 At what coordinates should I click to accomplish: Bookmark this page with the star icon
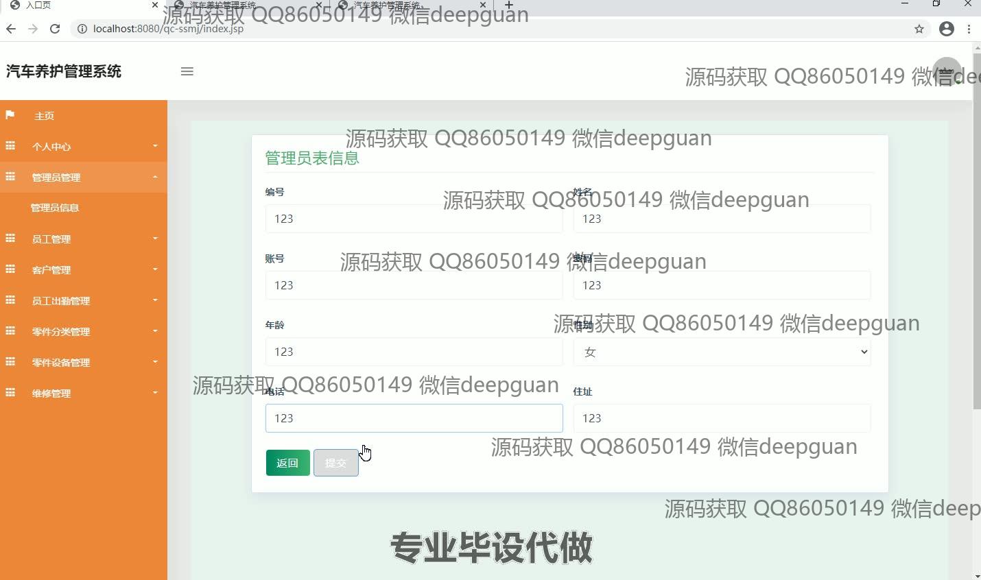point(919,29)
